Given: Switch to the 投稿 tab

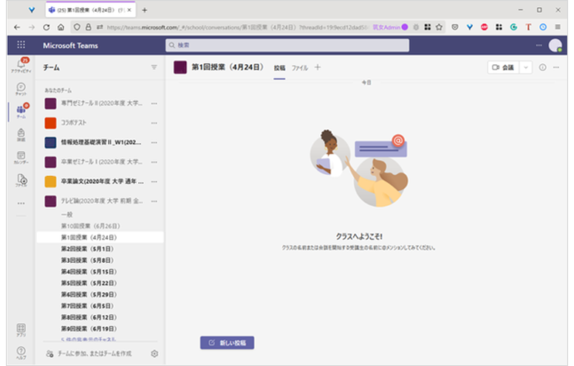Looking at the screenshot, I should 279,68.
